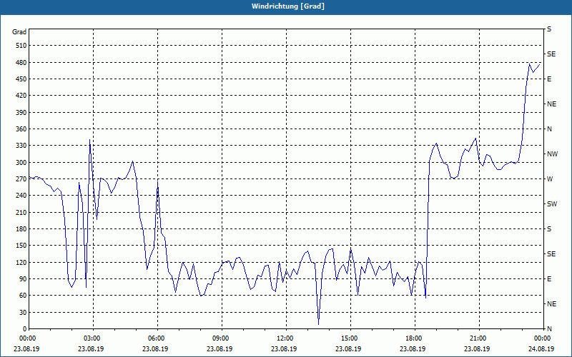Select the 360 degree tick label

coord(21,129)
